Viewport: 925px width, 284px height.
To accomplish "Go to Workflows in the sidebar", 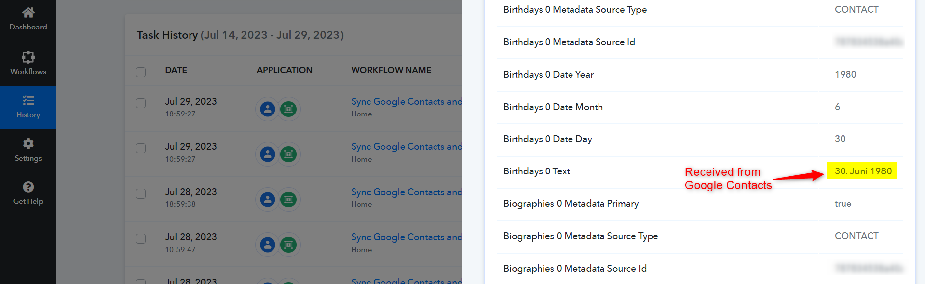I will click(28, 63).
